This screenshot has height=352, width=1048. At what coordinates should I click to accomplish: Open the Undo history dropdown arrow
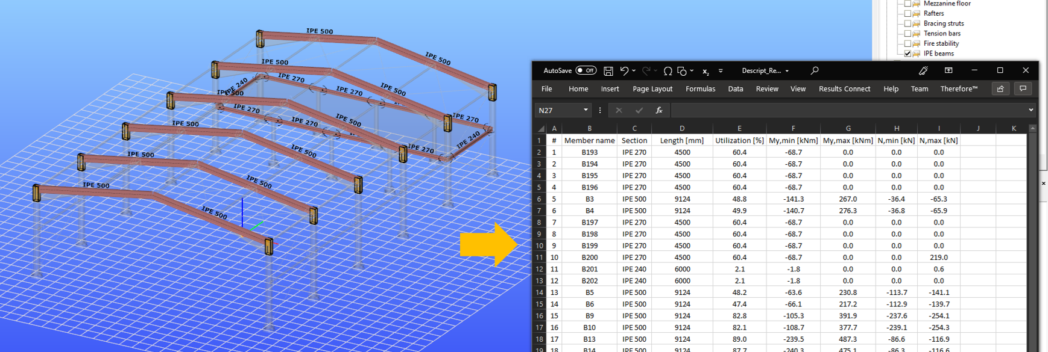[x=634, y=71]
